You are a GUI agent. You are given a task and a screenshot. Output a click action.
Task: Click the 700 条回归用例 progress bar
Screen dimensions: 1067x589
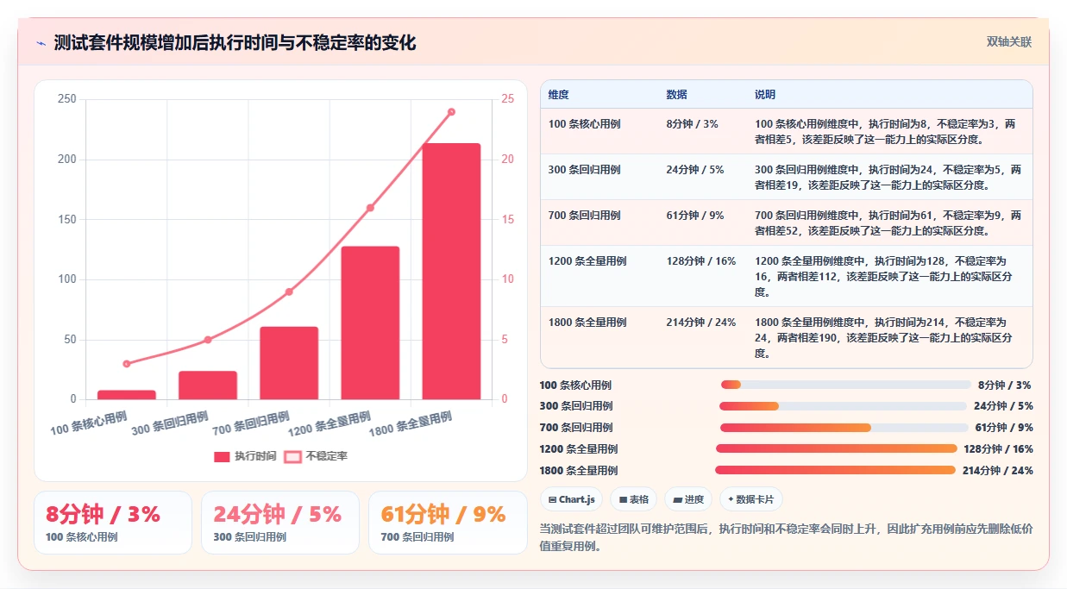[x=844, y=427]
